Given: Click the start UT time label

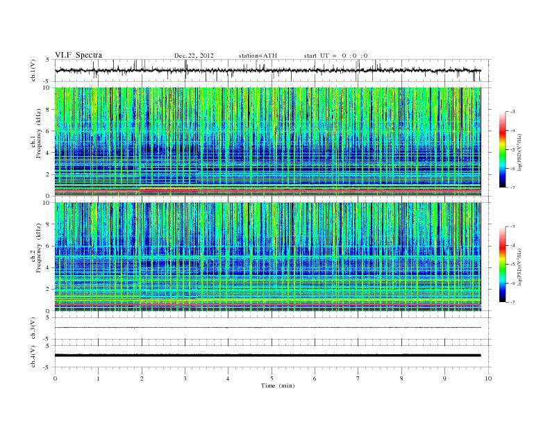Looking at the screenshot, I should [x=335, y=56].
